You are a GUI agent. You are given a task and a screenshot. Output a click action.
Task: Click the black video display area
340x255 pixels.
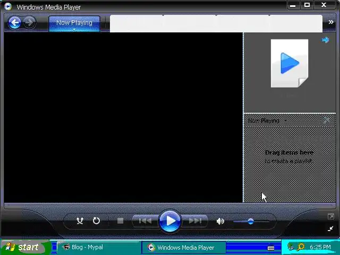tap(123, 117)
